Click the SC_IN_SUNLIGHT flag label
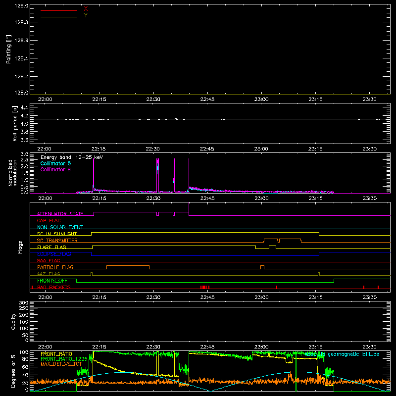 click(x=57, y=234)
